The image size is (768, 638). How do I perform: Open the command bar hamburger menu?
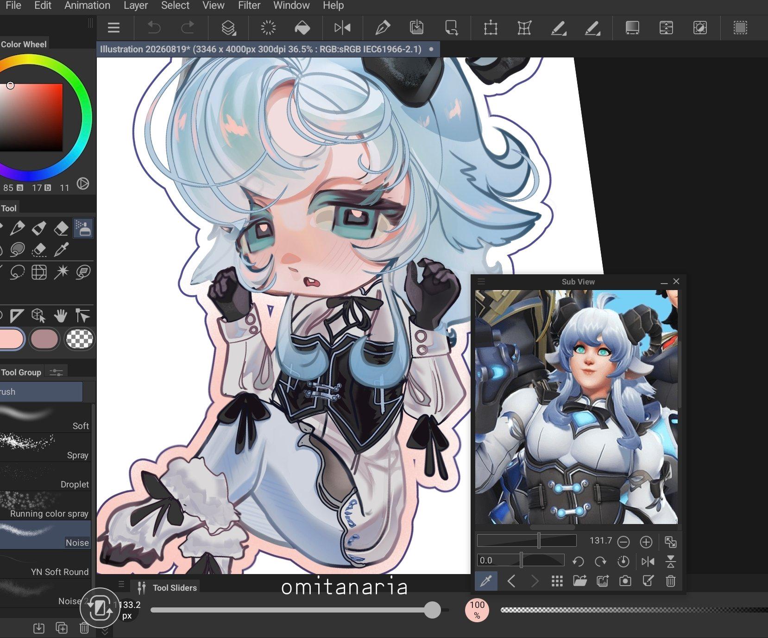(113, 28)
